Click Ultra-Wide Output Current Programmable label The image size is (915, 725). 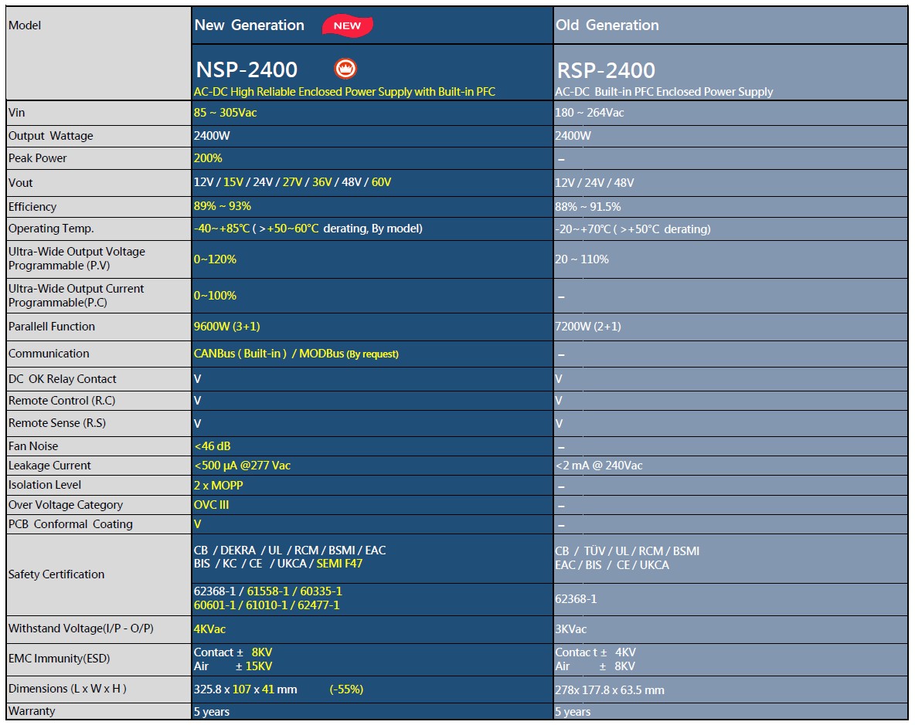click(x=76, y=296)
